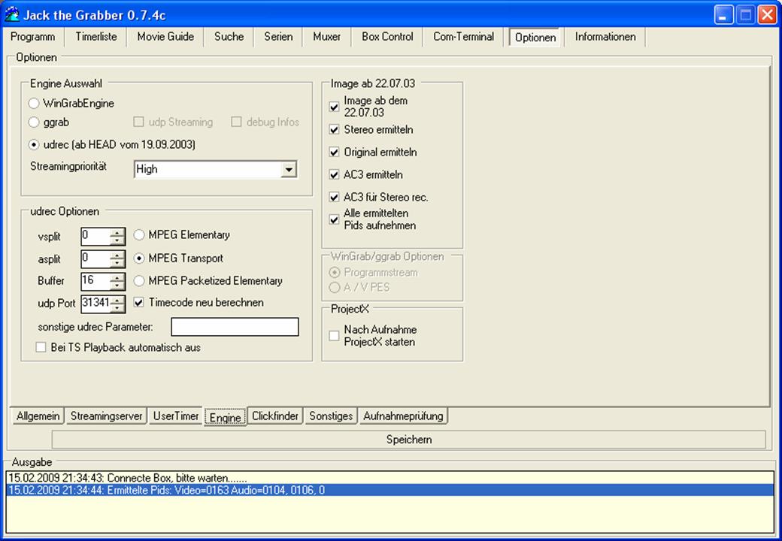Screen dimensions: 782x541
Task: Select MPEG Transport format
Action: pyautogui.click(x=139, y=258)
